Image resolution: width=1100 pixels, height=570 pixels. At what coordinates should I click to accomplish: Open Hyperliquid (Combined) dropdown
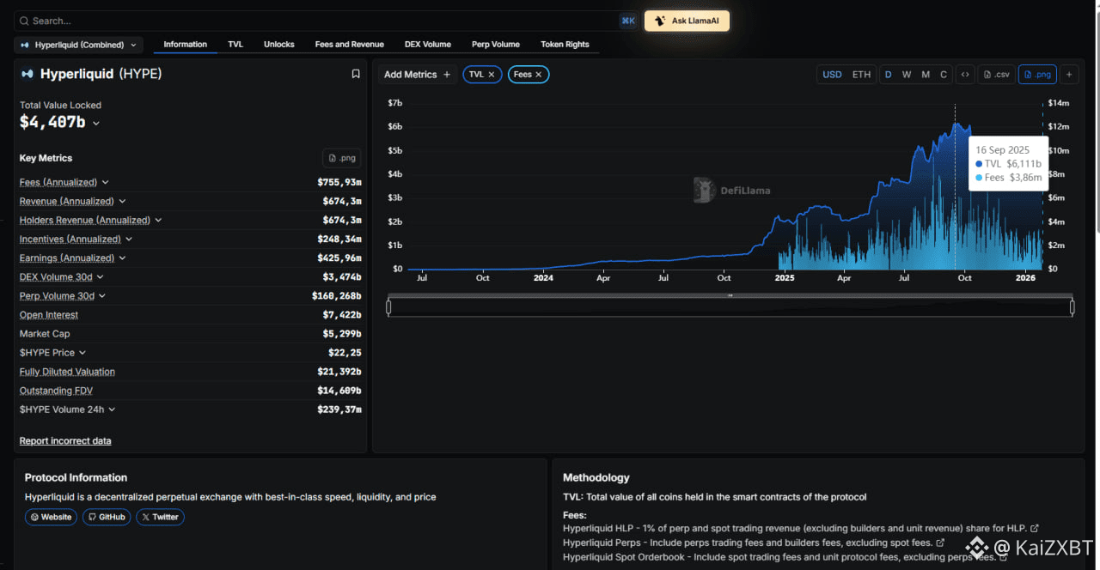pos(78,45)
